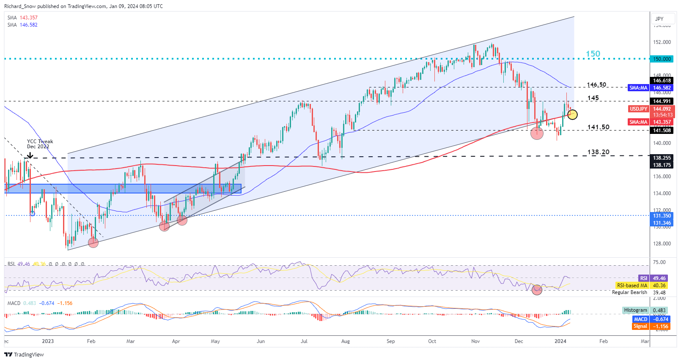Click the cyan 150 level label
Image resolution: width=681 pixels, height=362 pixels.
pos(593,54)
